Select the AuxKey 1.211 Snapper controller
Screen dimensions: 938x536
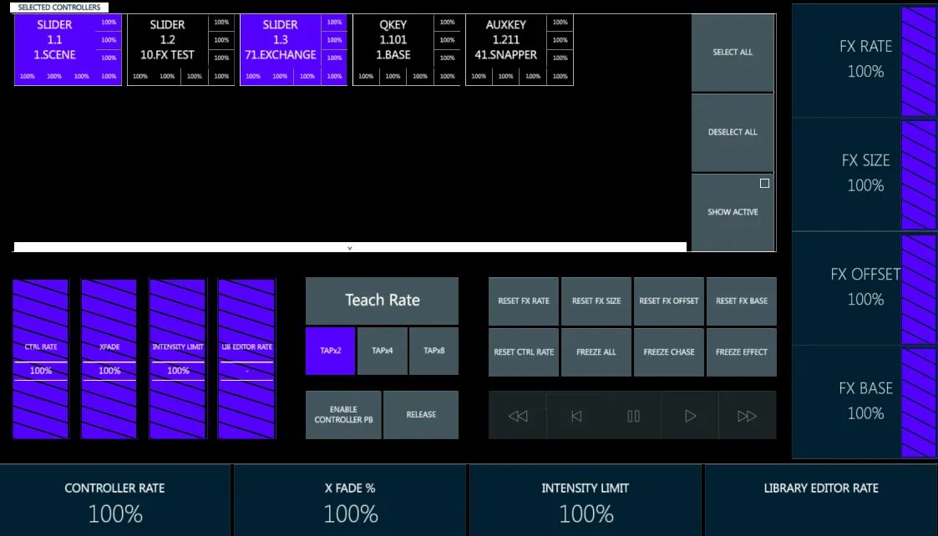520,50
